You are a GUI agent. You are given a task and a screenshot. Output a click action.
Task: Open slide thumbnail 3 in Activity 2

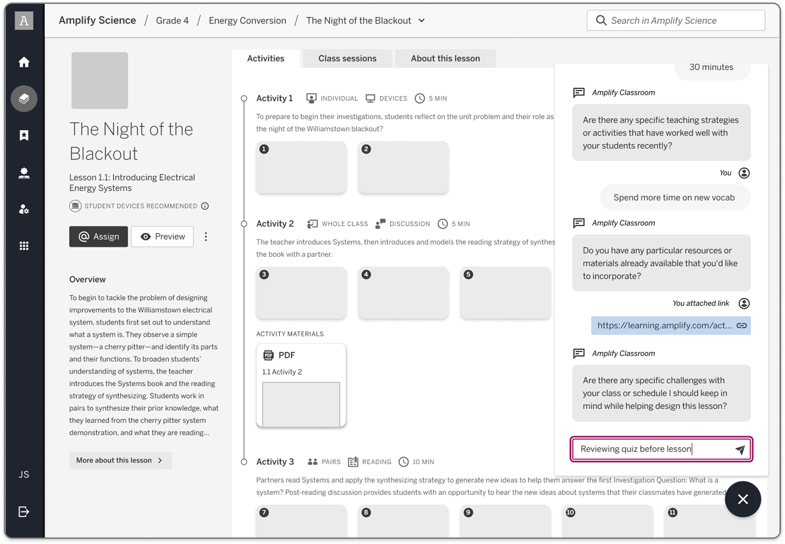301,293
